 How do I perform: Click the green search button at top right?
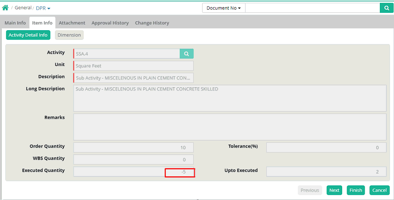coord(386,8)
